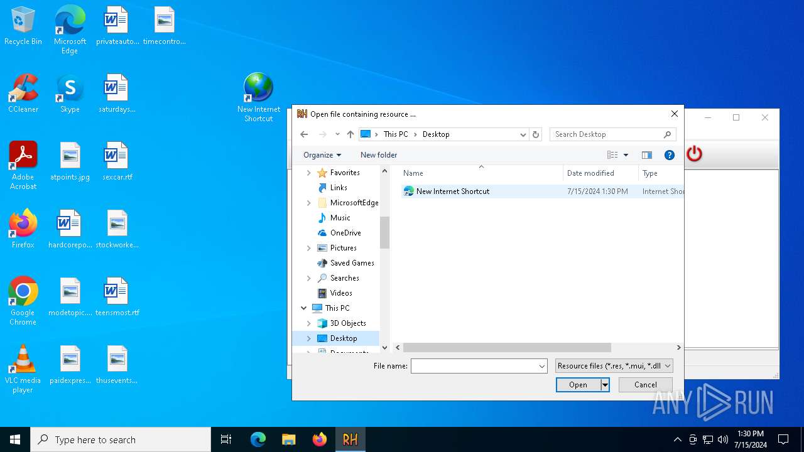This screenshot has width=804, height=452.
Task: Open CCleaner desktop shortcut
Action: [23, 94]
